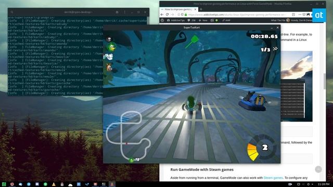Screen dimensions: 333x187
Task: Open the terminal three-dot menu
Action: 125,12
